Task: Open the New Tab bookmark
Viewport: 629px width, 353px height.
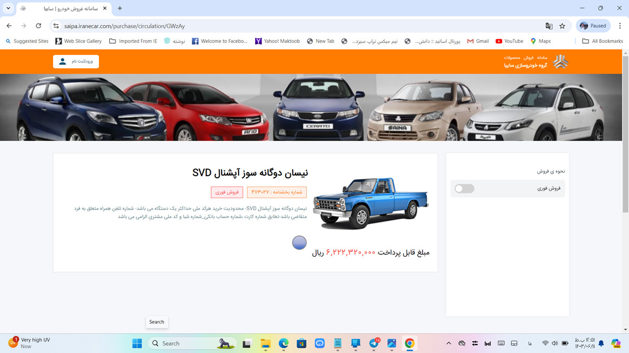Action: 320,41
